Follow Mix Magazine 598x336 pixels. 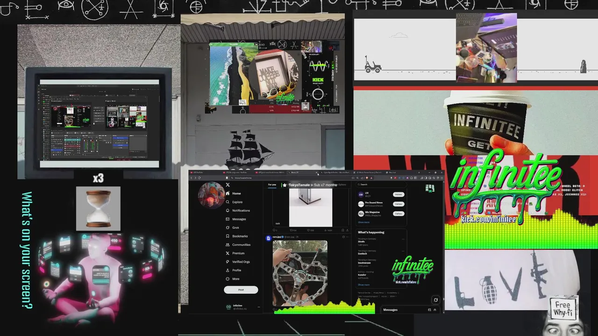click(x=399, y=214)
